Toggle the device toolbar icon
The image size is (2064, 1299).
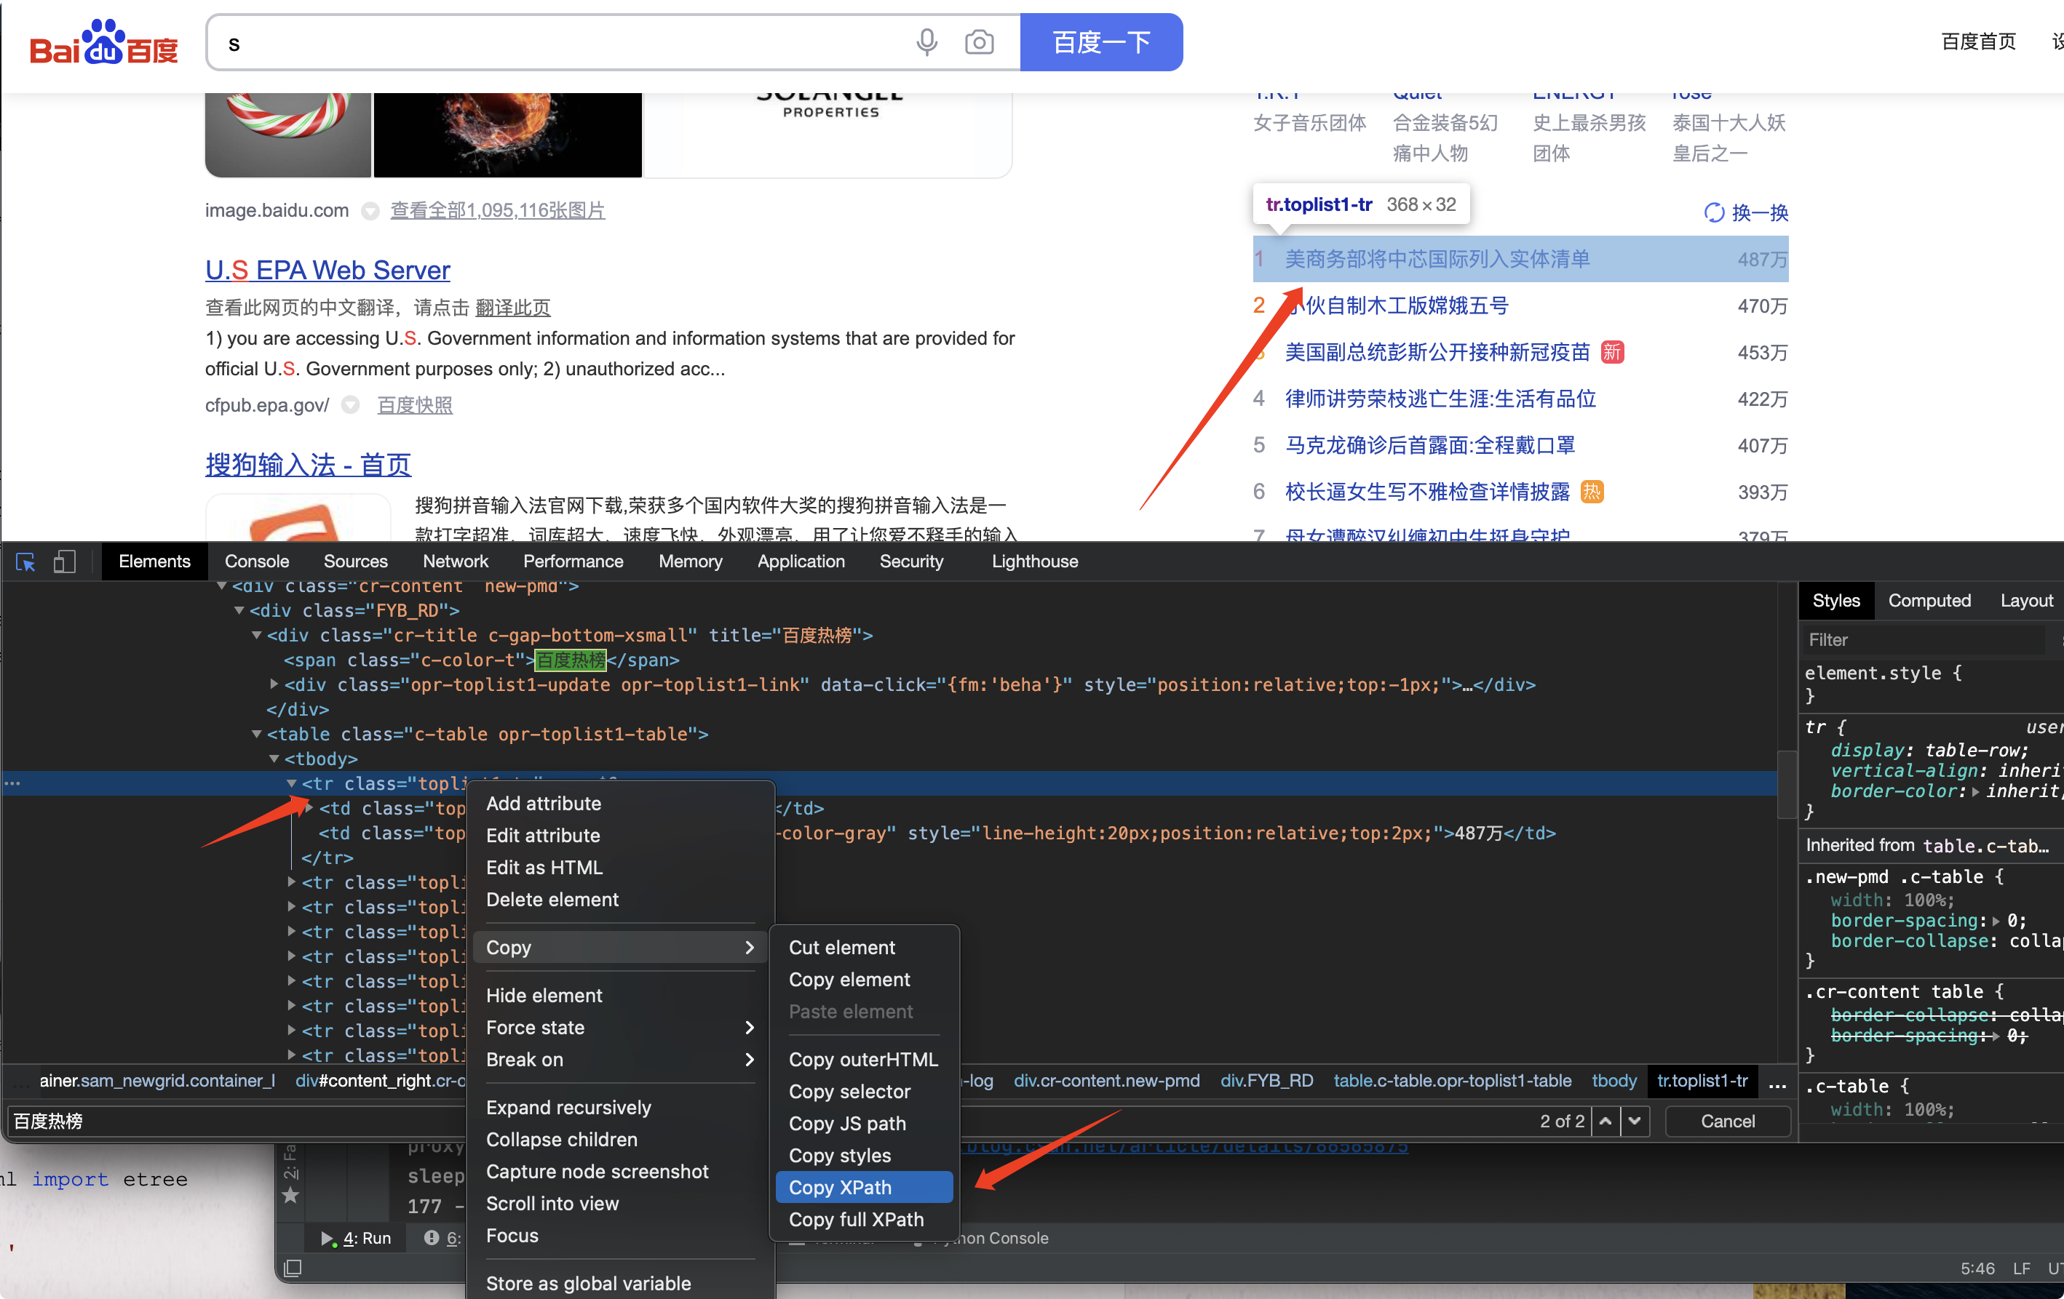point(64,562)
